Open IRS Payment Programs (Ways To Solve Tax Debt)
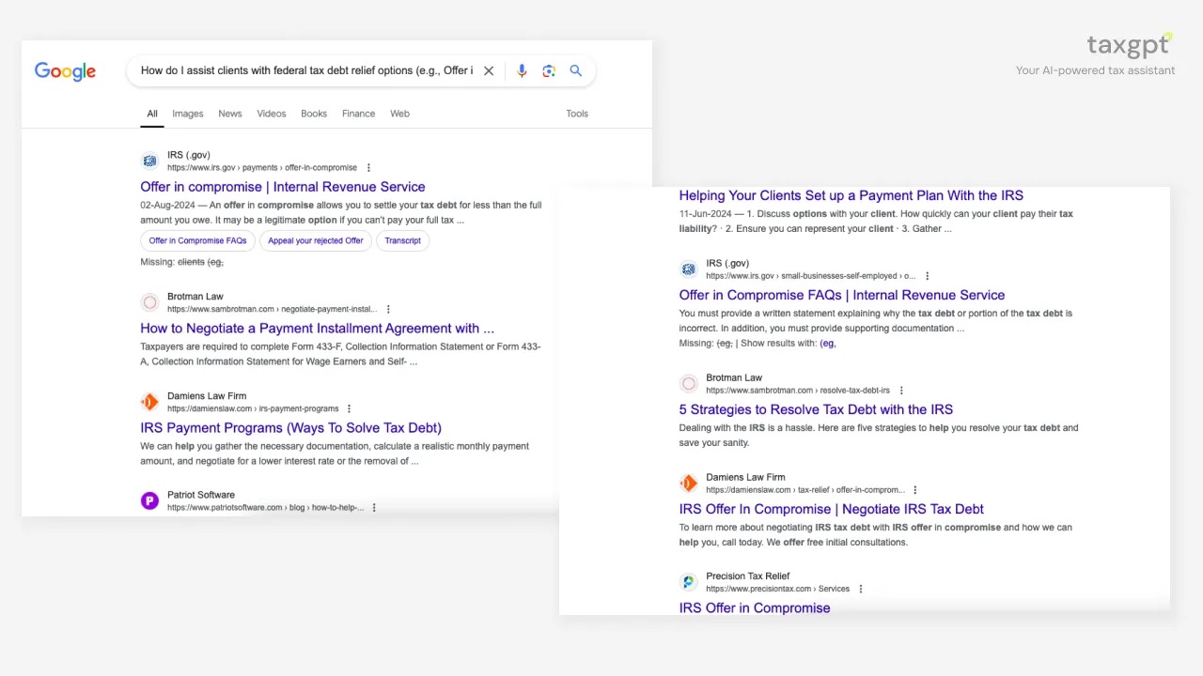The height and width of the screenshot is (676, 1203). (290, 428)
